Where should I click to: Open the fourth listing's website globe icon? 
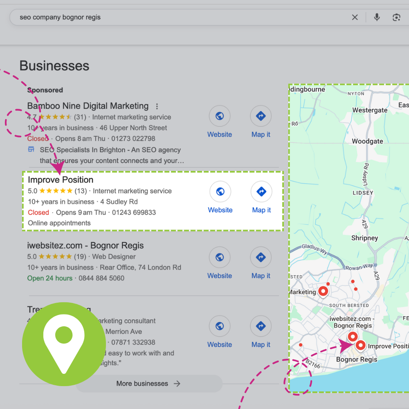(220, 326)
